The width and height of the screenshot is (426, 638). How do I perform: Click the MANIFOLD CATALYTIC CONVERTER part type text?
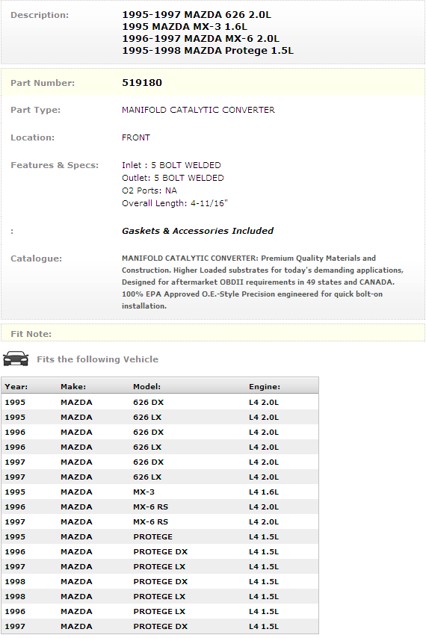198,110
